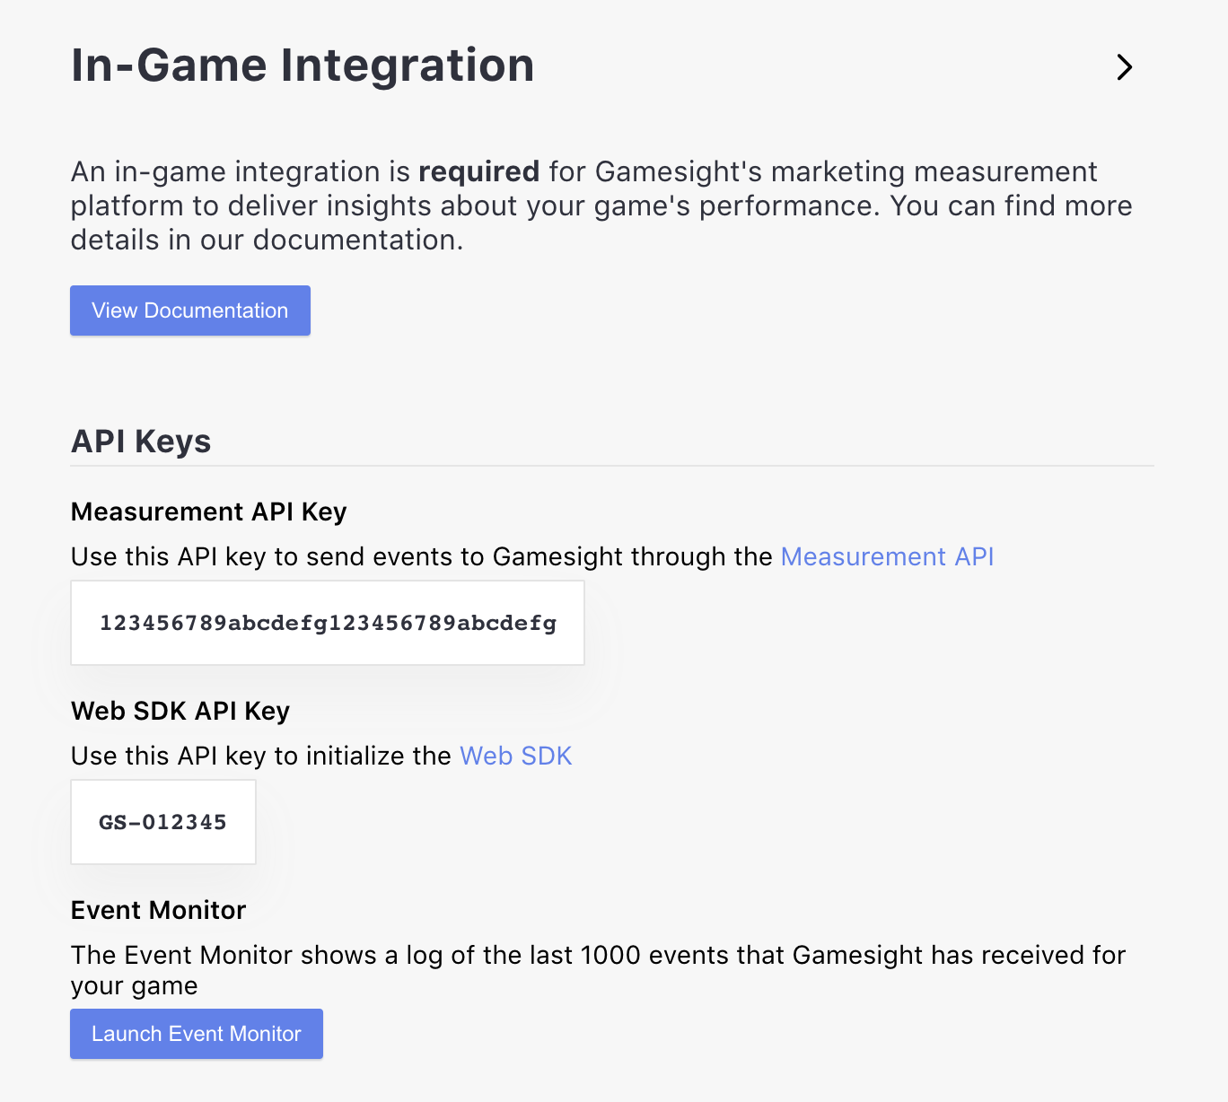Click the View Documentation button
1228x1102 pixels.
[190, 310]
